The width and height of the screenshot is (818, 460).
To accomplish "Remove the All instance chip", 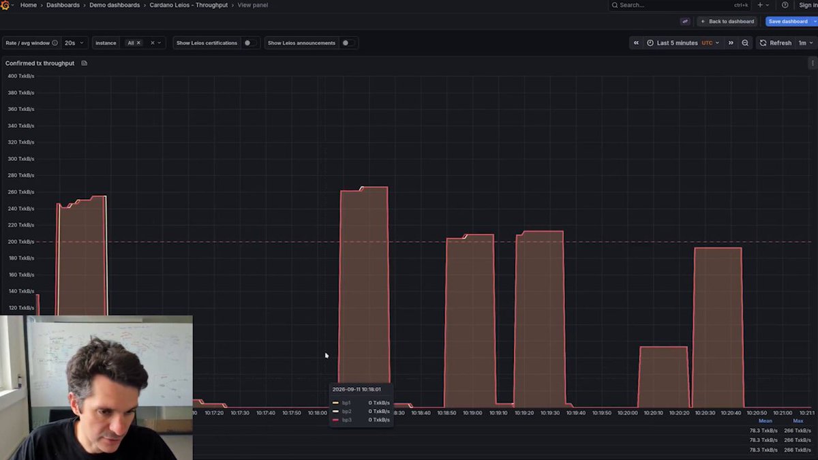I will 138,43.
